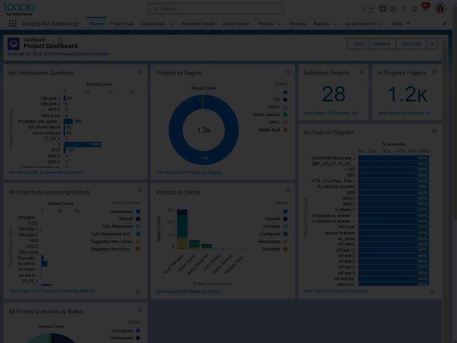Refresh the dashboard

383,44
